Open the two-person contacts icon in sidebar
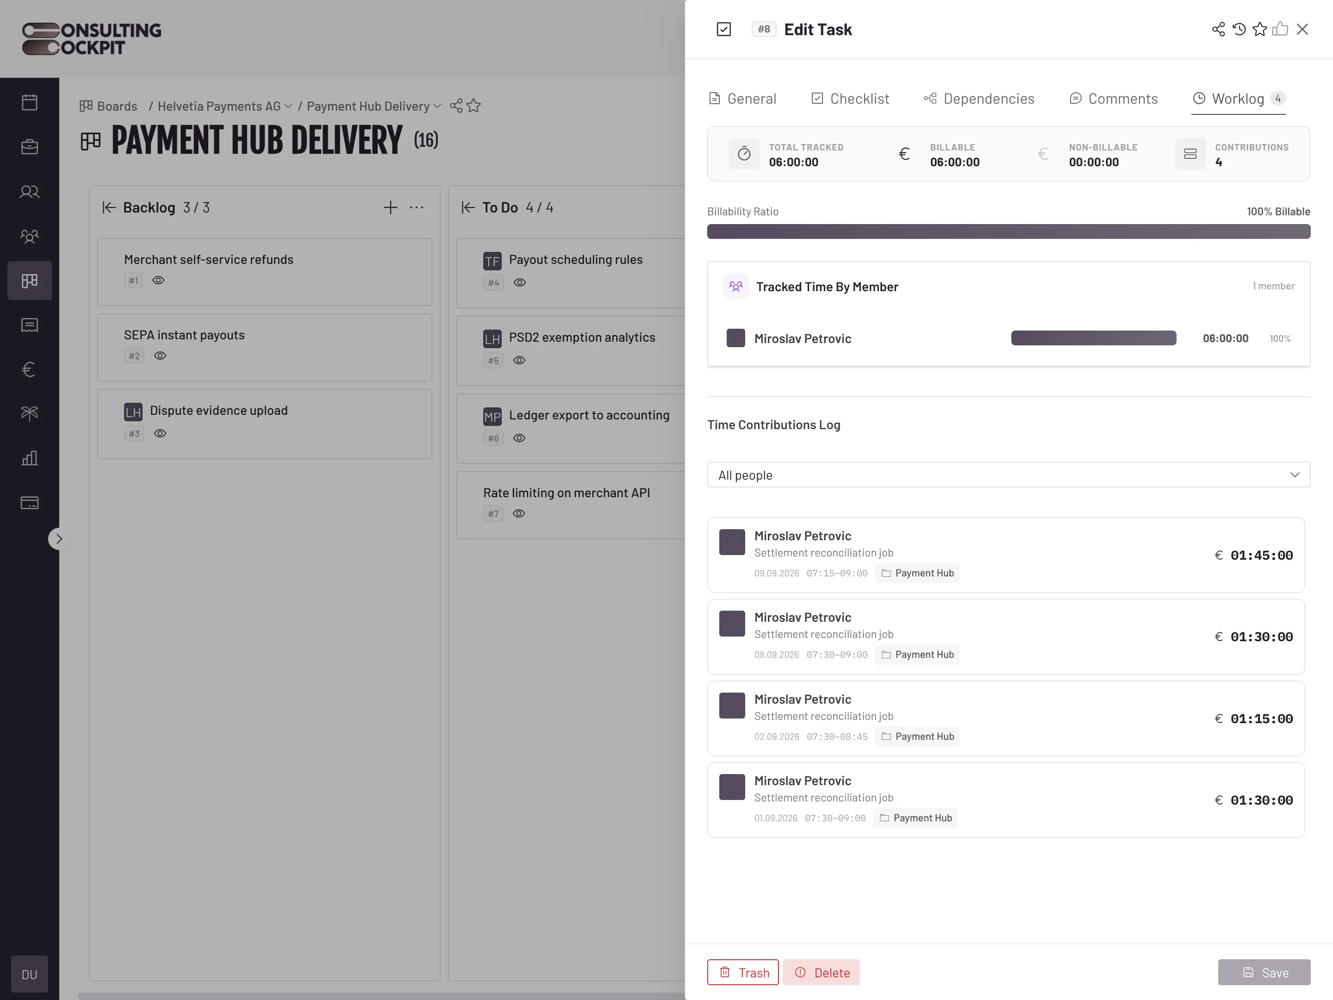Screen dimensions: 1333x1000 pyautogui.click(x=30, y=192)
